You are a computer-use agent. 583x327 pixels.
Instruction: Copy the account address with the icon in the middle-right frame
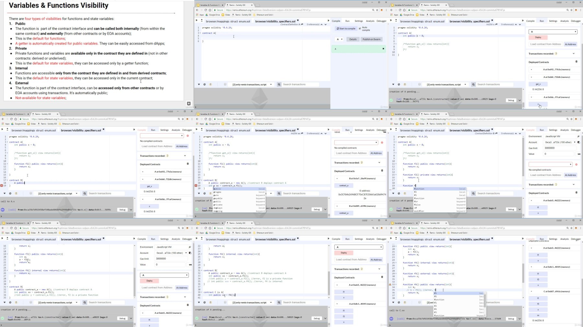pos(578,142)
